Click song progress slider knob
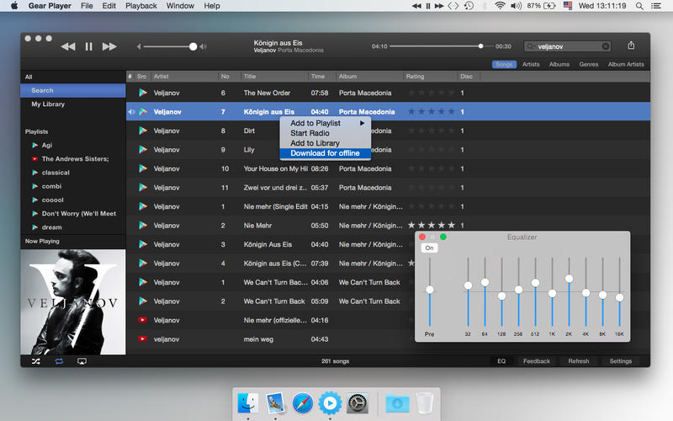The height and width of the screenshot is (421, 673). tap(480, 46)
